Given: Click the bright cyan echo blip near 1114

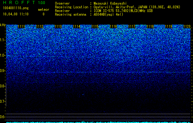Looking at the screenshot, I should [x=83, y=95].
